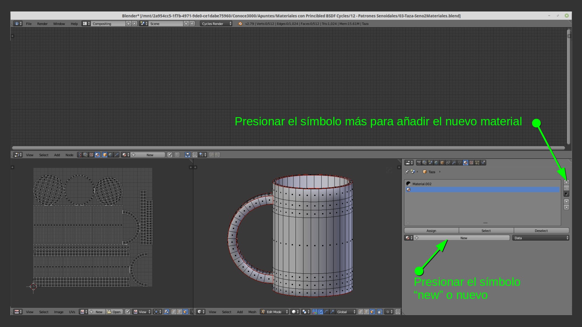
Task: Open the Render menu
Action: pos(42,24)
